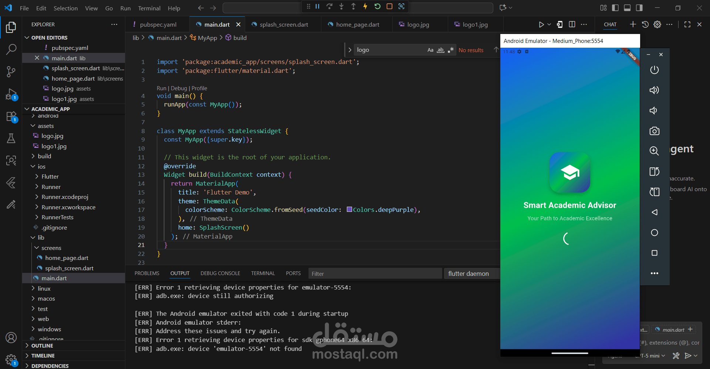Take emulator screenshot with camera icon
The height and width of the screenshot is (369, 710).
coord(654,131)
